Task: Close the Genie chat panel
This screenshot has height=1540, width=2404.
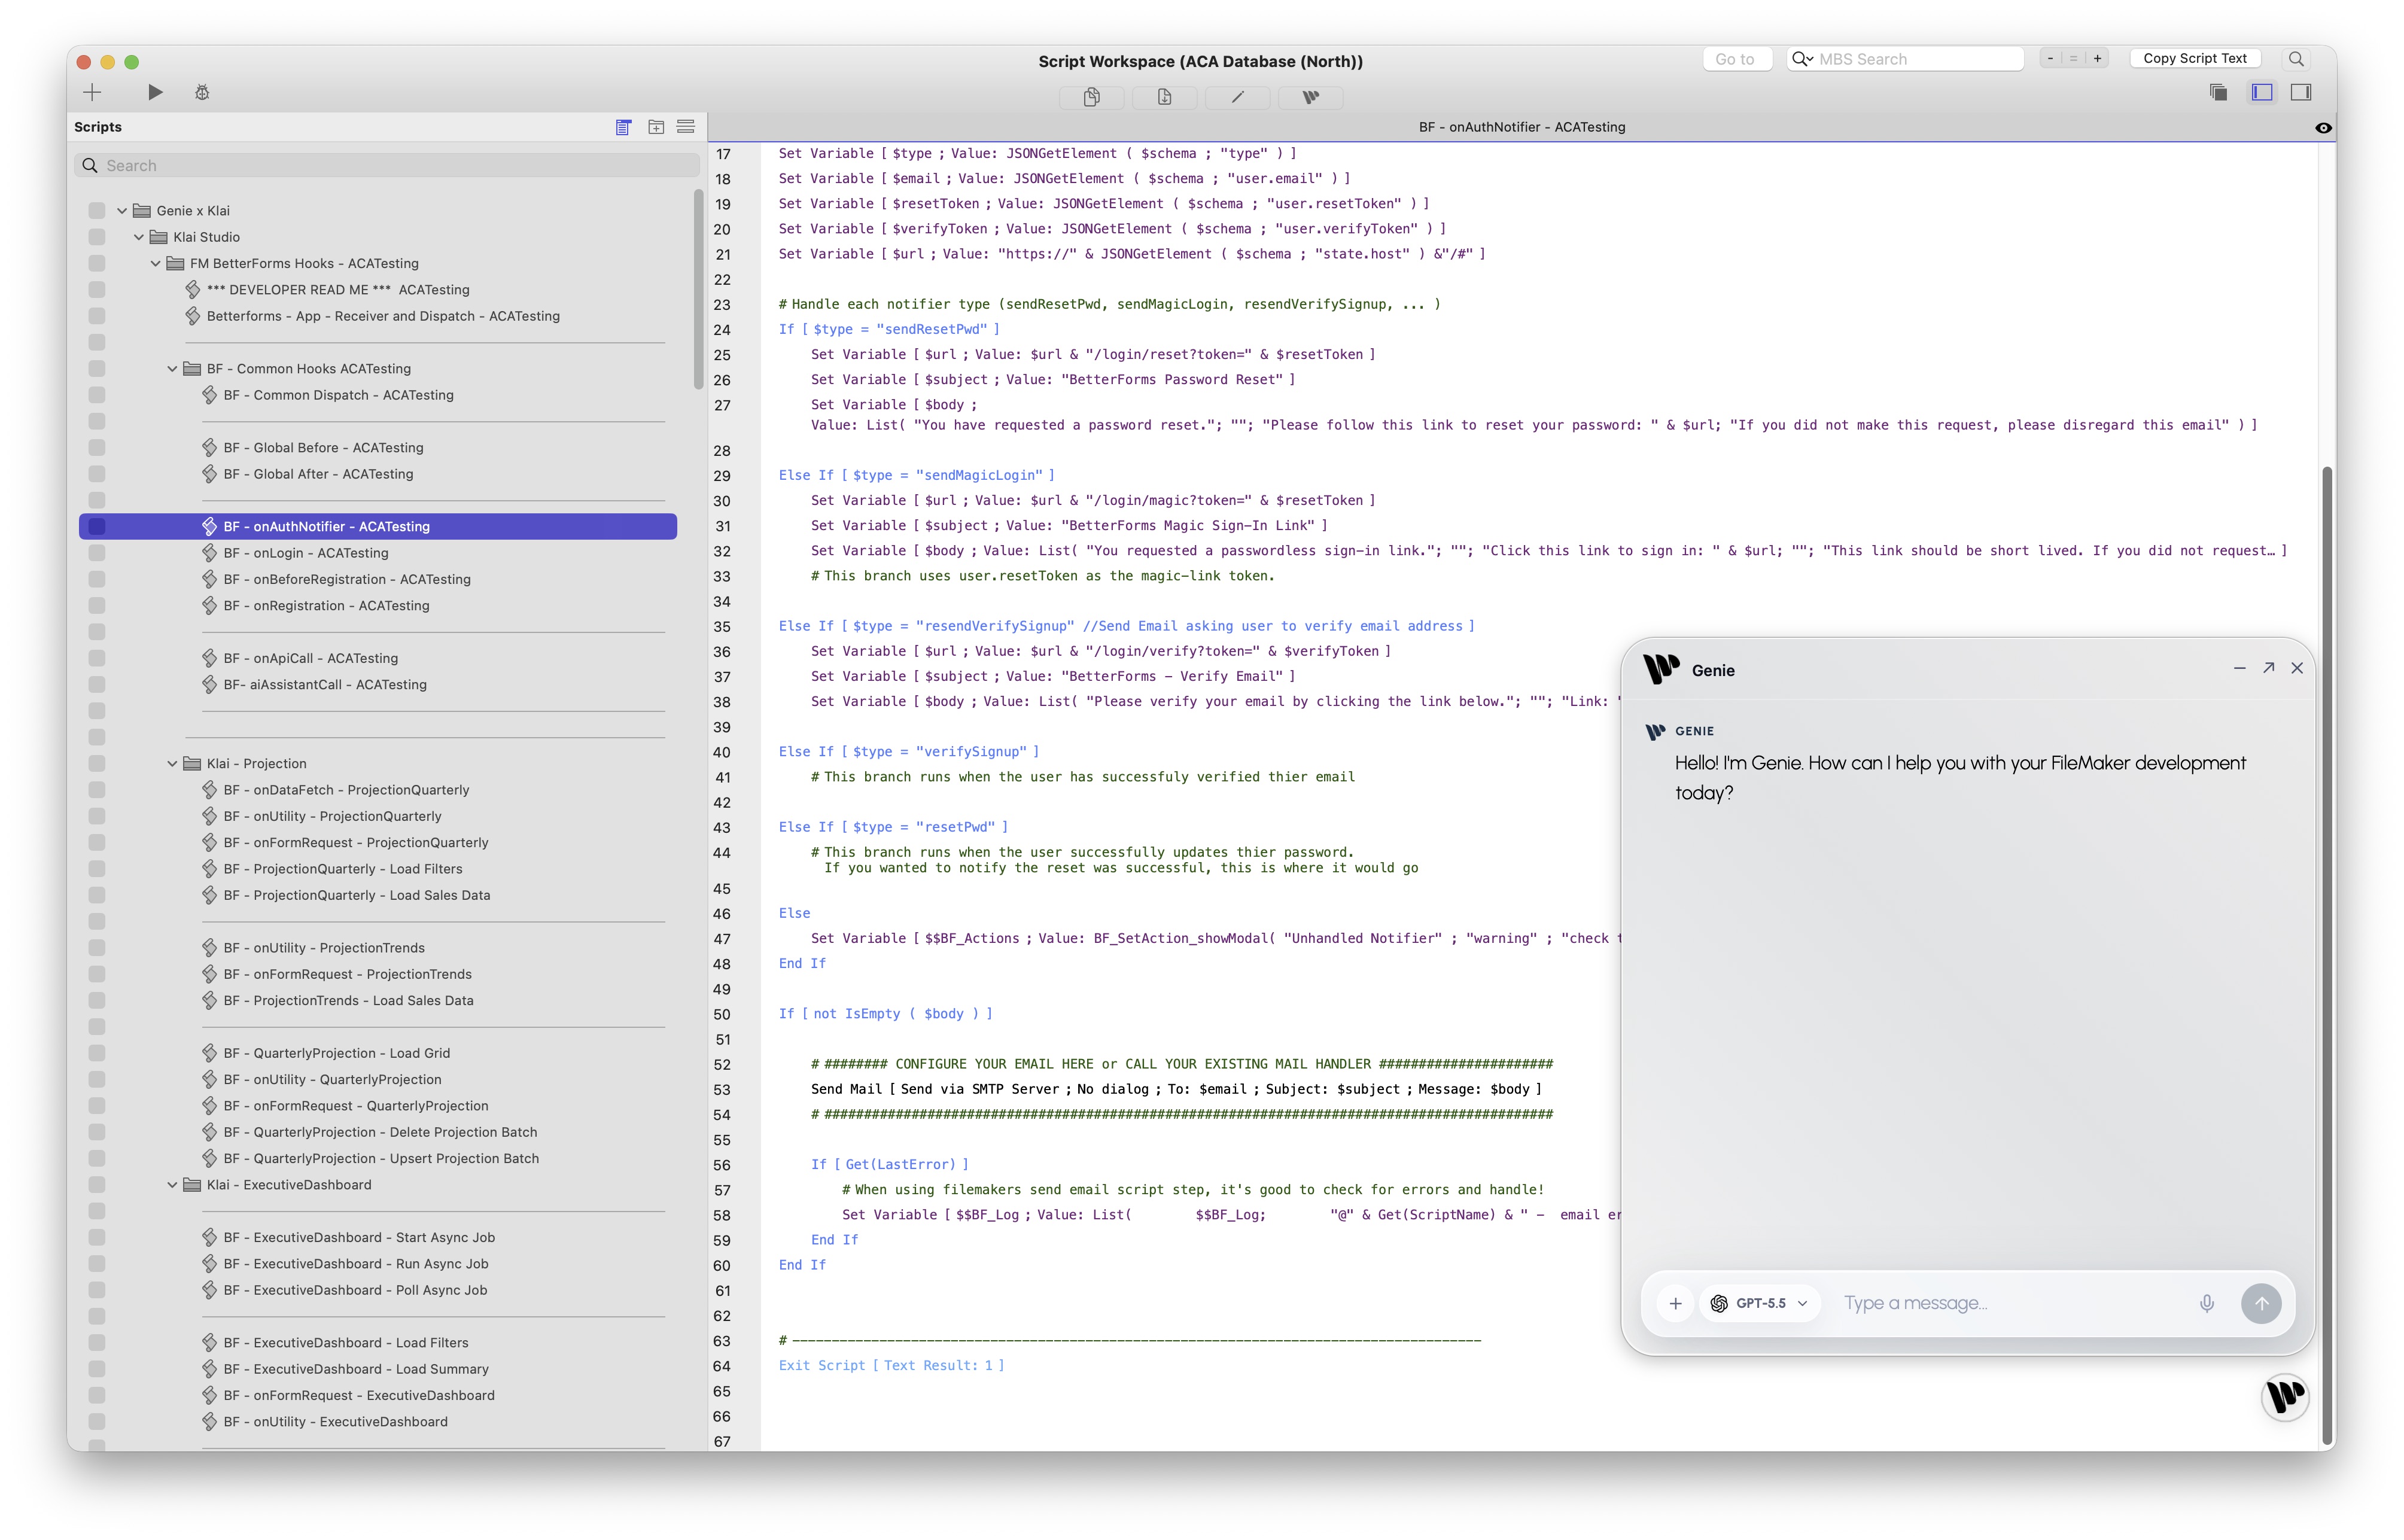Action: click(2297, 668)
